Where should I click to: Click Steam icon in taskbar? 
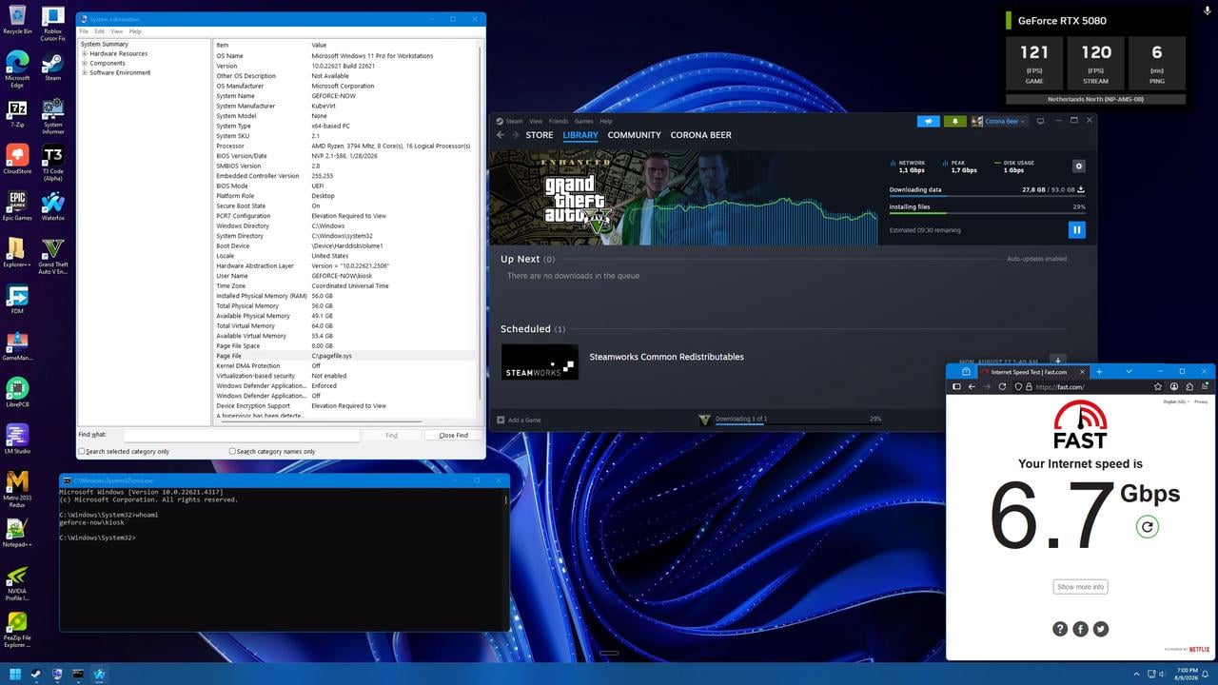pyautogui.click(x=36, y=675)
